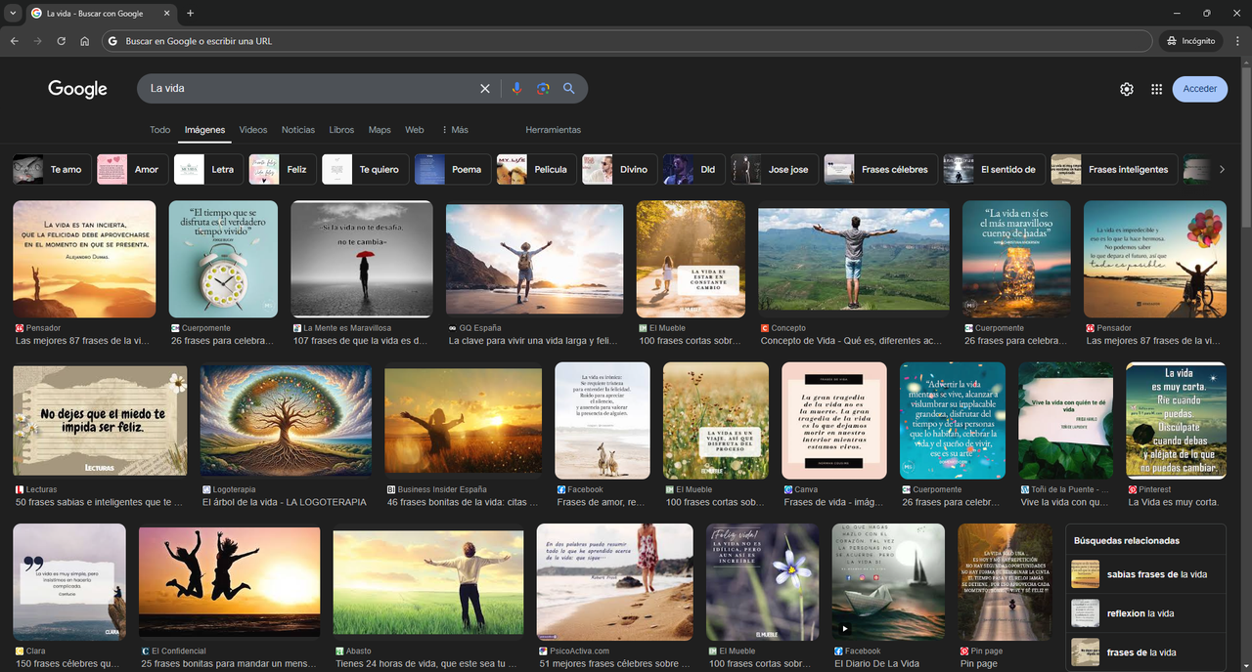
Task: Open the balloons wheelchair Pensador image
Action: click(x=1154, y=259)
